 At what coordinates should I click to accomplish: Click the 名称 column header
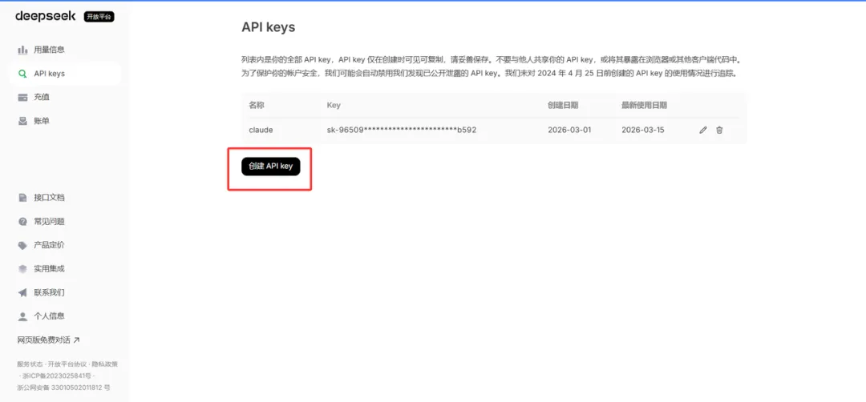[x=257, y=105]
